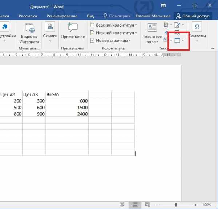Open the Символы omega icon

[x=197, y=27]
